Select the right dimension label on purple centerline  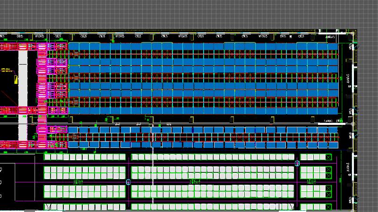click(x=311, y=182)
